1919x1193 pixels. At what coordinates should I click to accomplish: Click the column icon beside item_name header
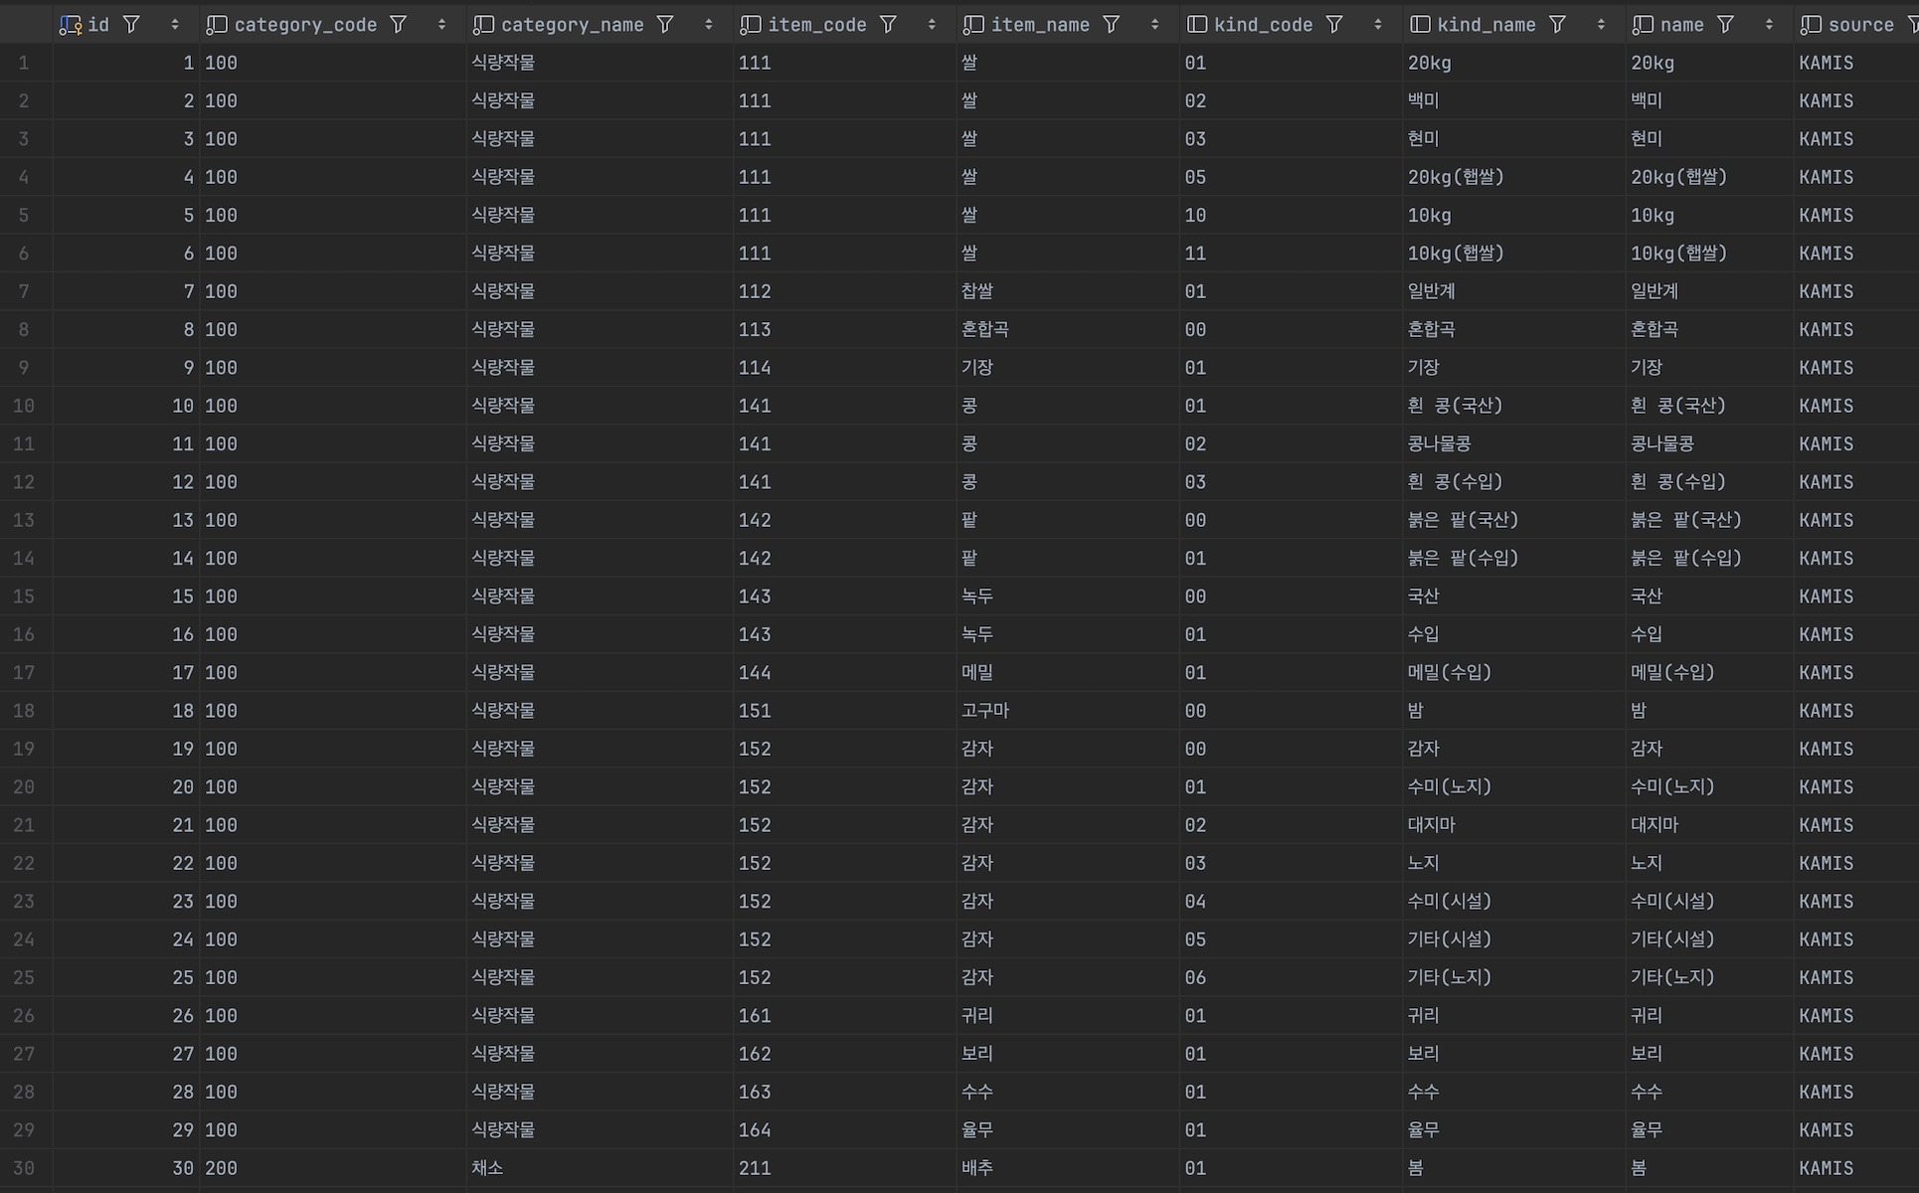click(973, 25)
